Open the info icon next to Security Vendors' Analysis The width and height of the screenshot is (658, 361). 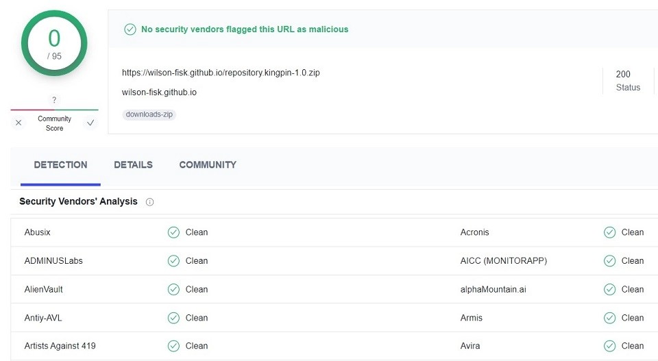[149, 202]
